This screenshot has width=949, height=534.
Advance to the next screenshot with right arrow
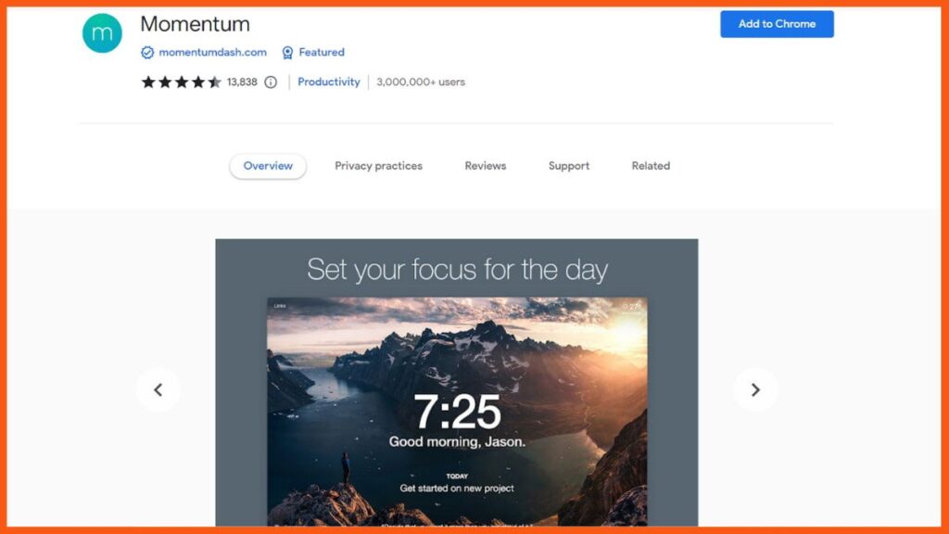tap(755, 390)
